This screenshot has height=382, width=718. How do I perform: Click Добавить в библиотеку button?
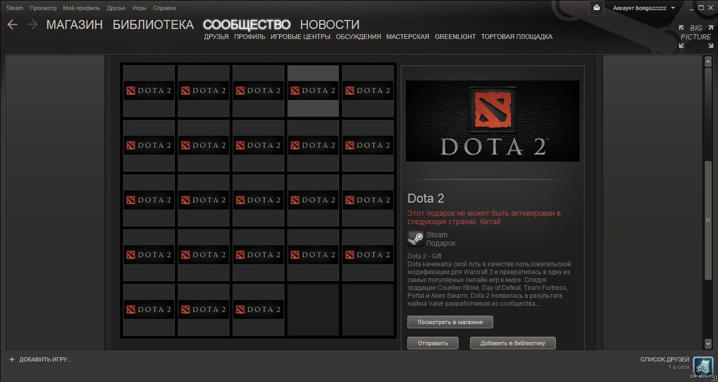(513, 343)
